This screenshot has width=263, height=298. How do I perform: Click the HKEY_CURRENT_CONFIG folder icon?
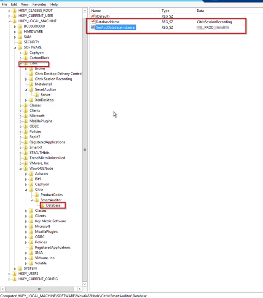(x=14, y=279)
